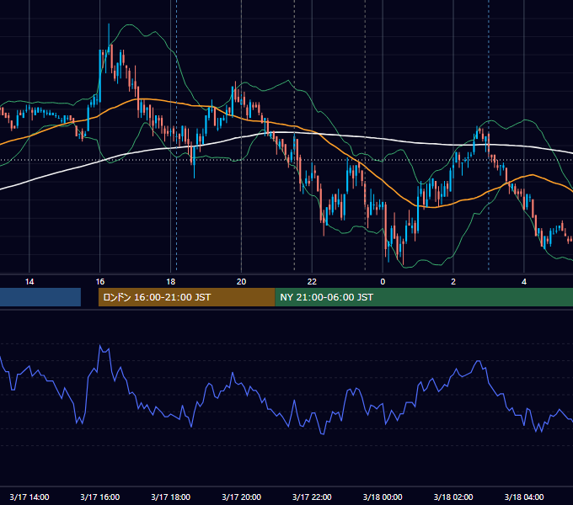Click the NY 21:00-06:00 JST session bar

click(x=424, y=297)
